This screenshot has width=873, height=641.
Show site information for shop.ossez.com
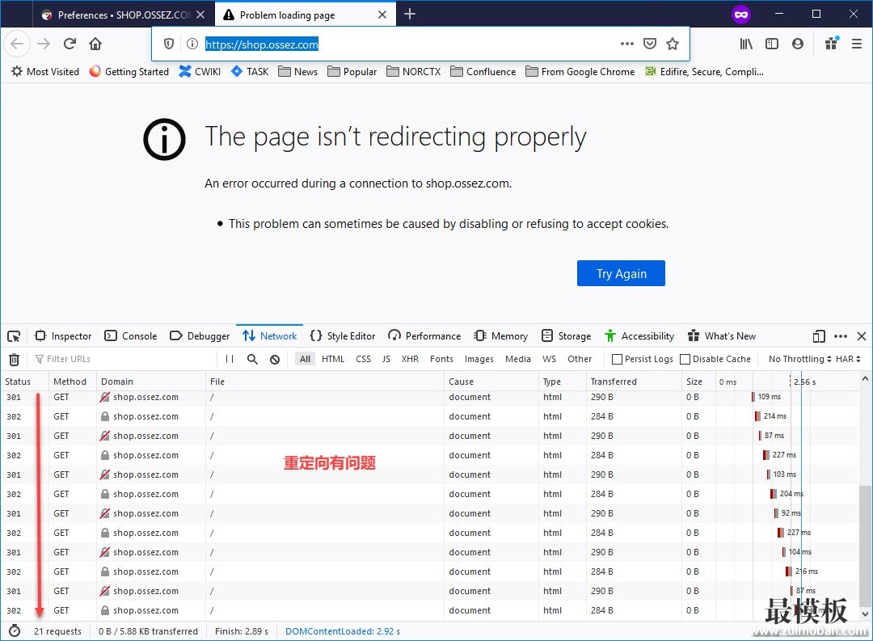192,44
